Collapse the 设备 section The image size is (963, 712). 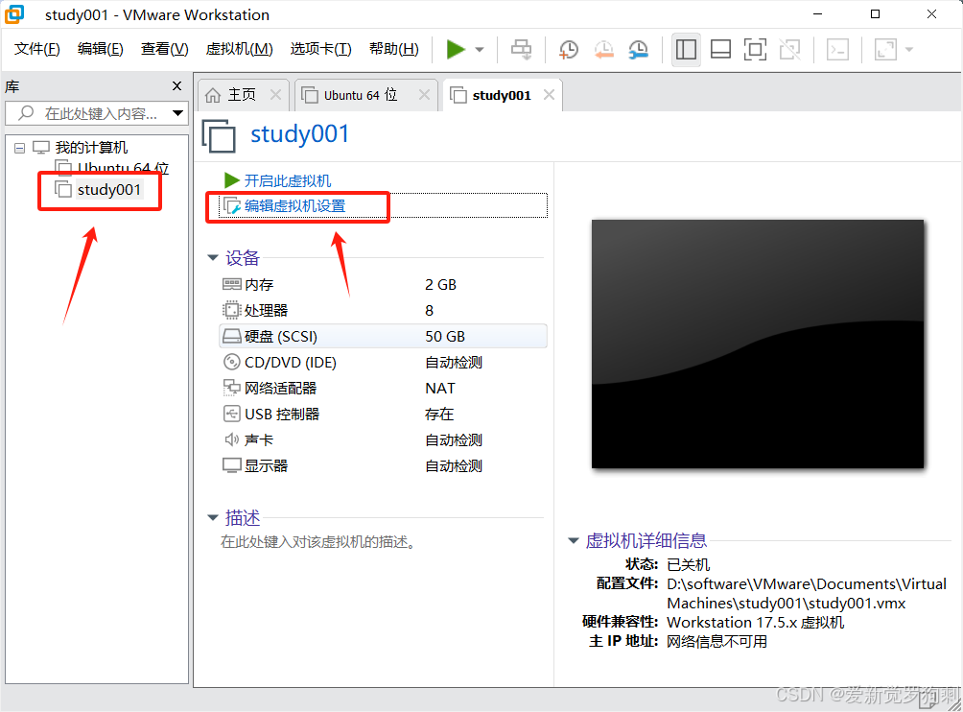[x=213, y=258]
